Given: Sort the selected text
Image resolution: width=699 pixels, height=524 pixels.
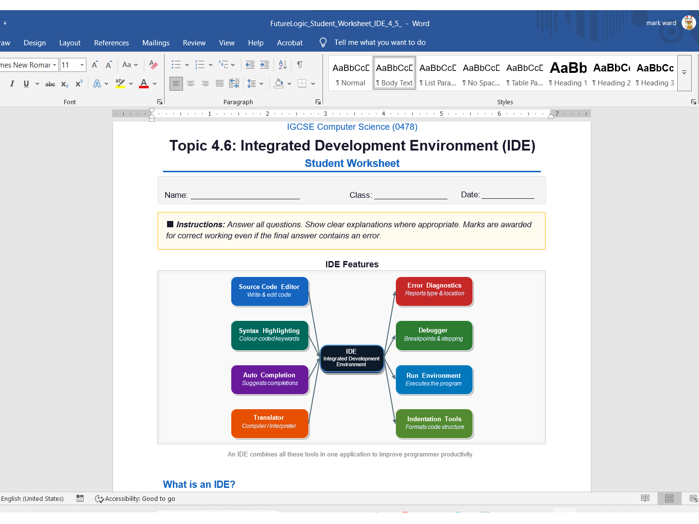Looking at the screenshot, I should tap(283, 65).
